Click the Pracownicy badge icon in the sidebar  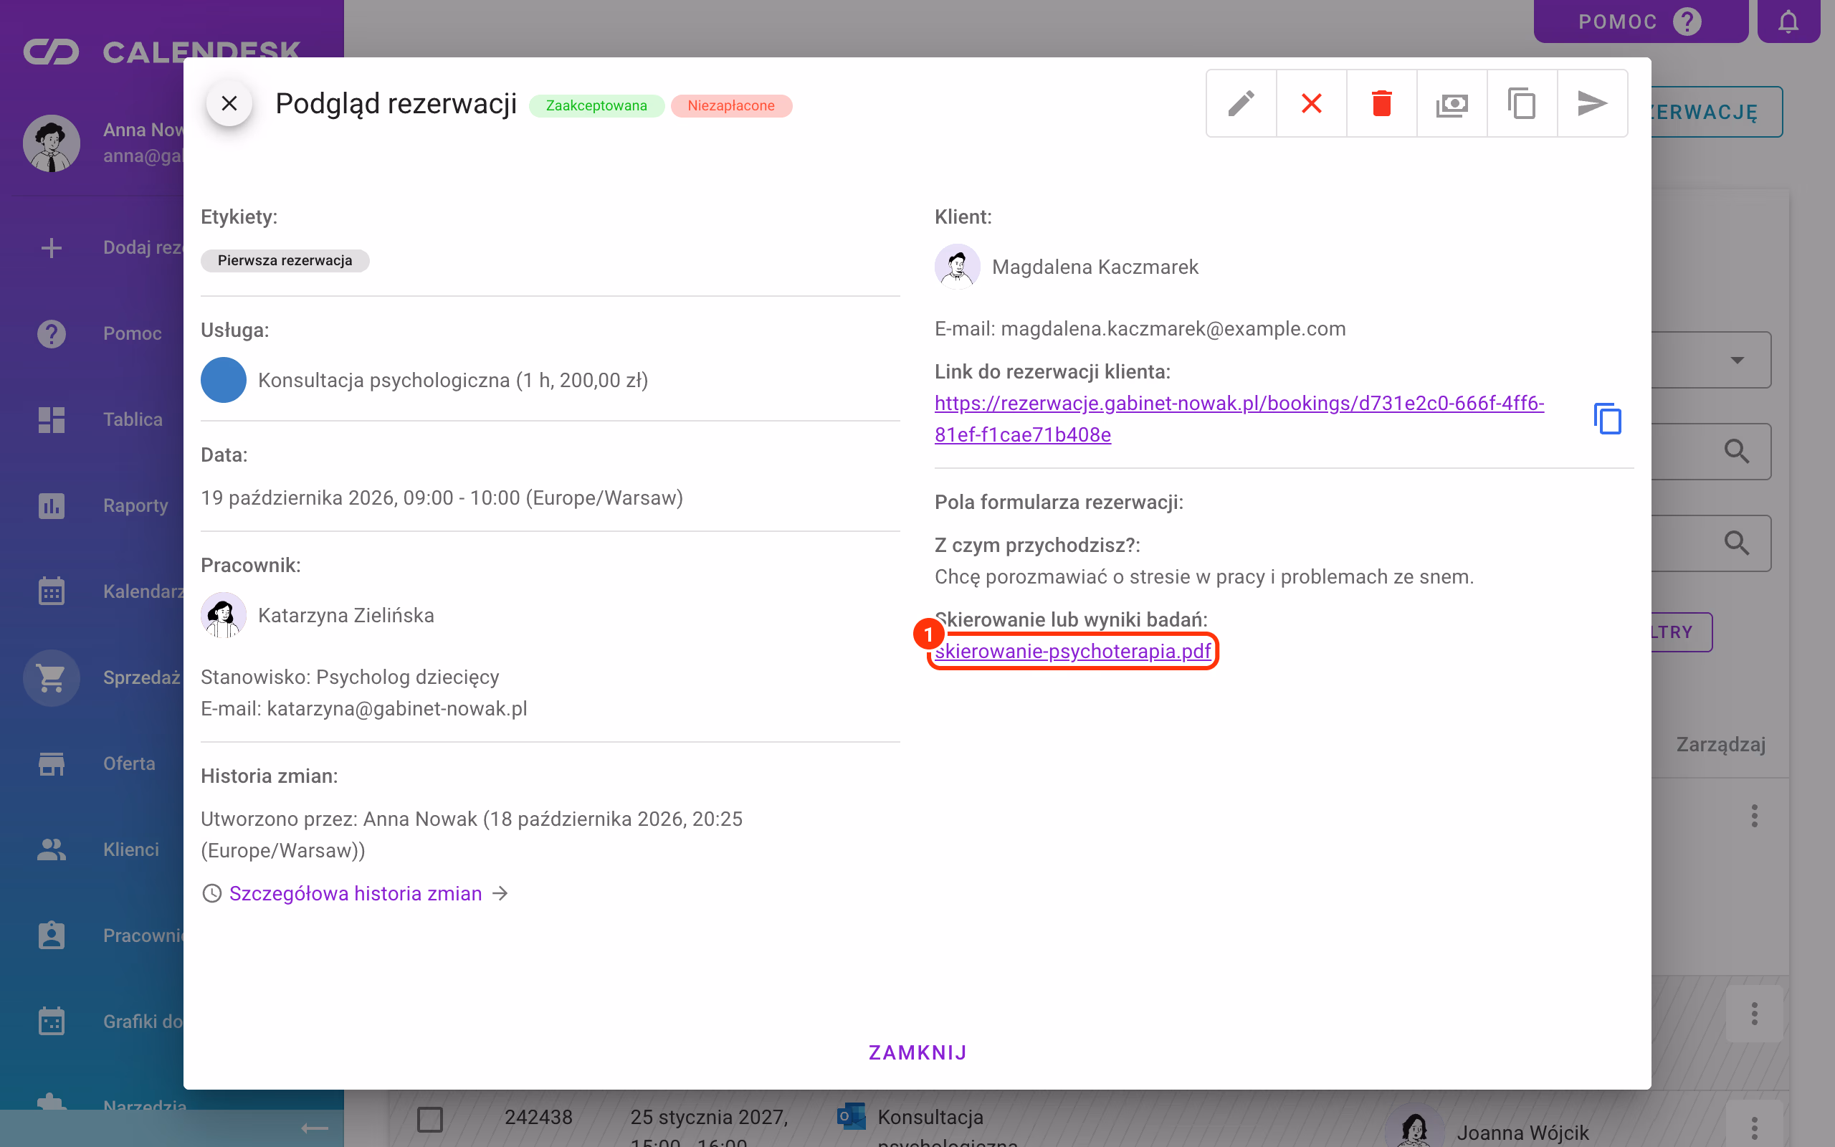[51, 936]
